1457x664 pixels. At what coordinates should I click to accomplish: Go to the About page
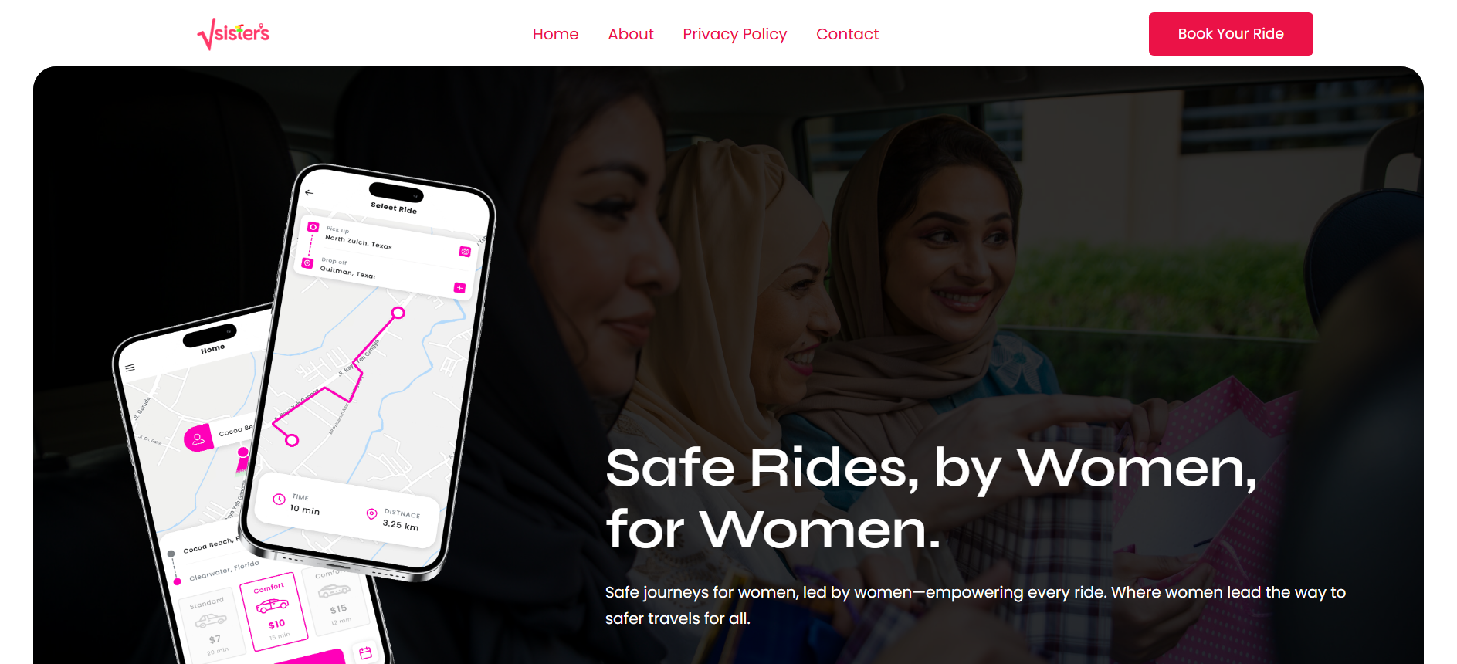tap(630, 34)
